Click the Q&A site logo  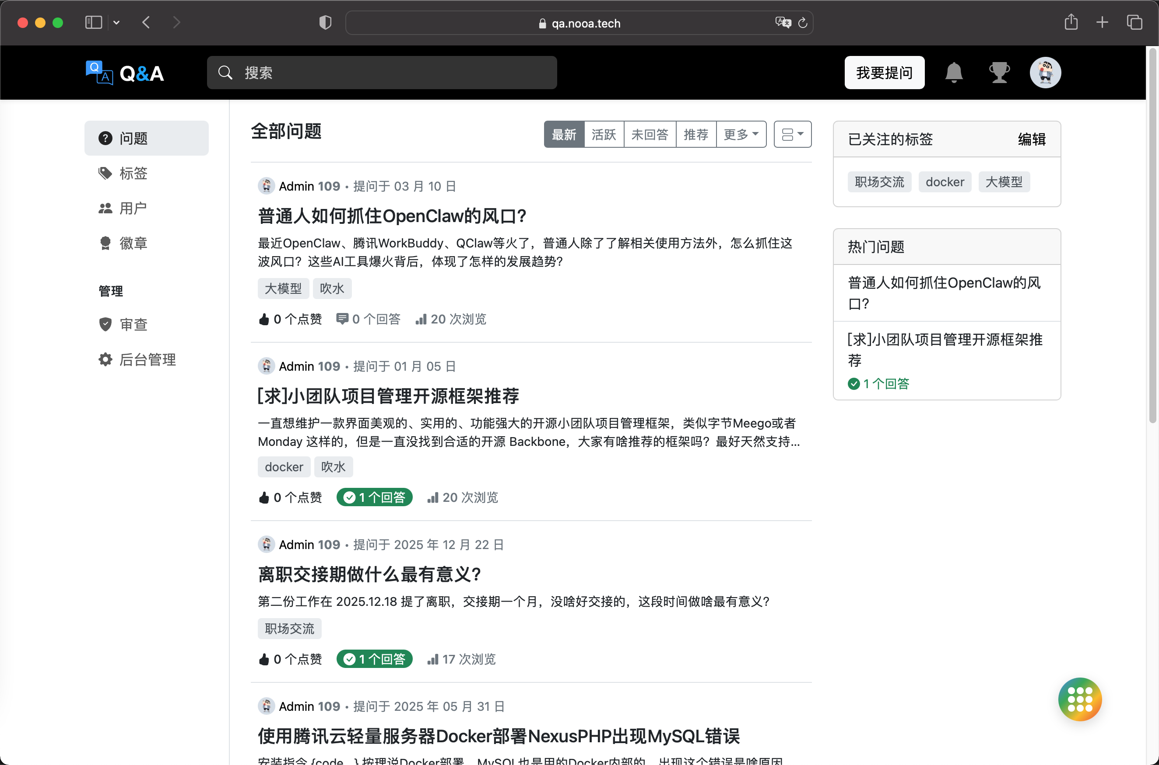(x=125, y=73)
